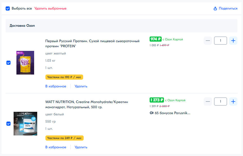
Task: Add creatine to 'В избранное'
Action: [x=56, y=147]
